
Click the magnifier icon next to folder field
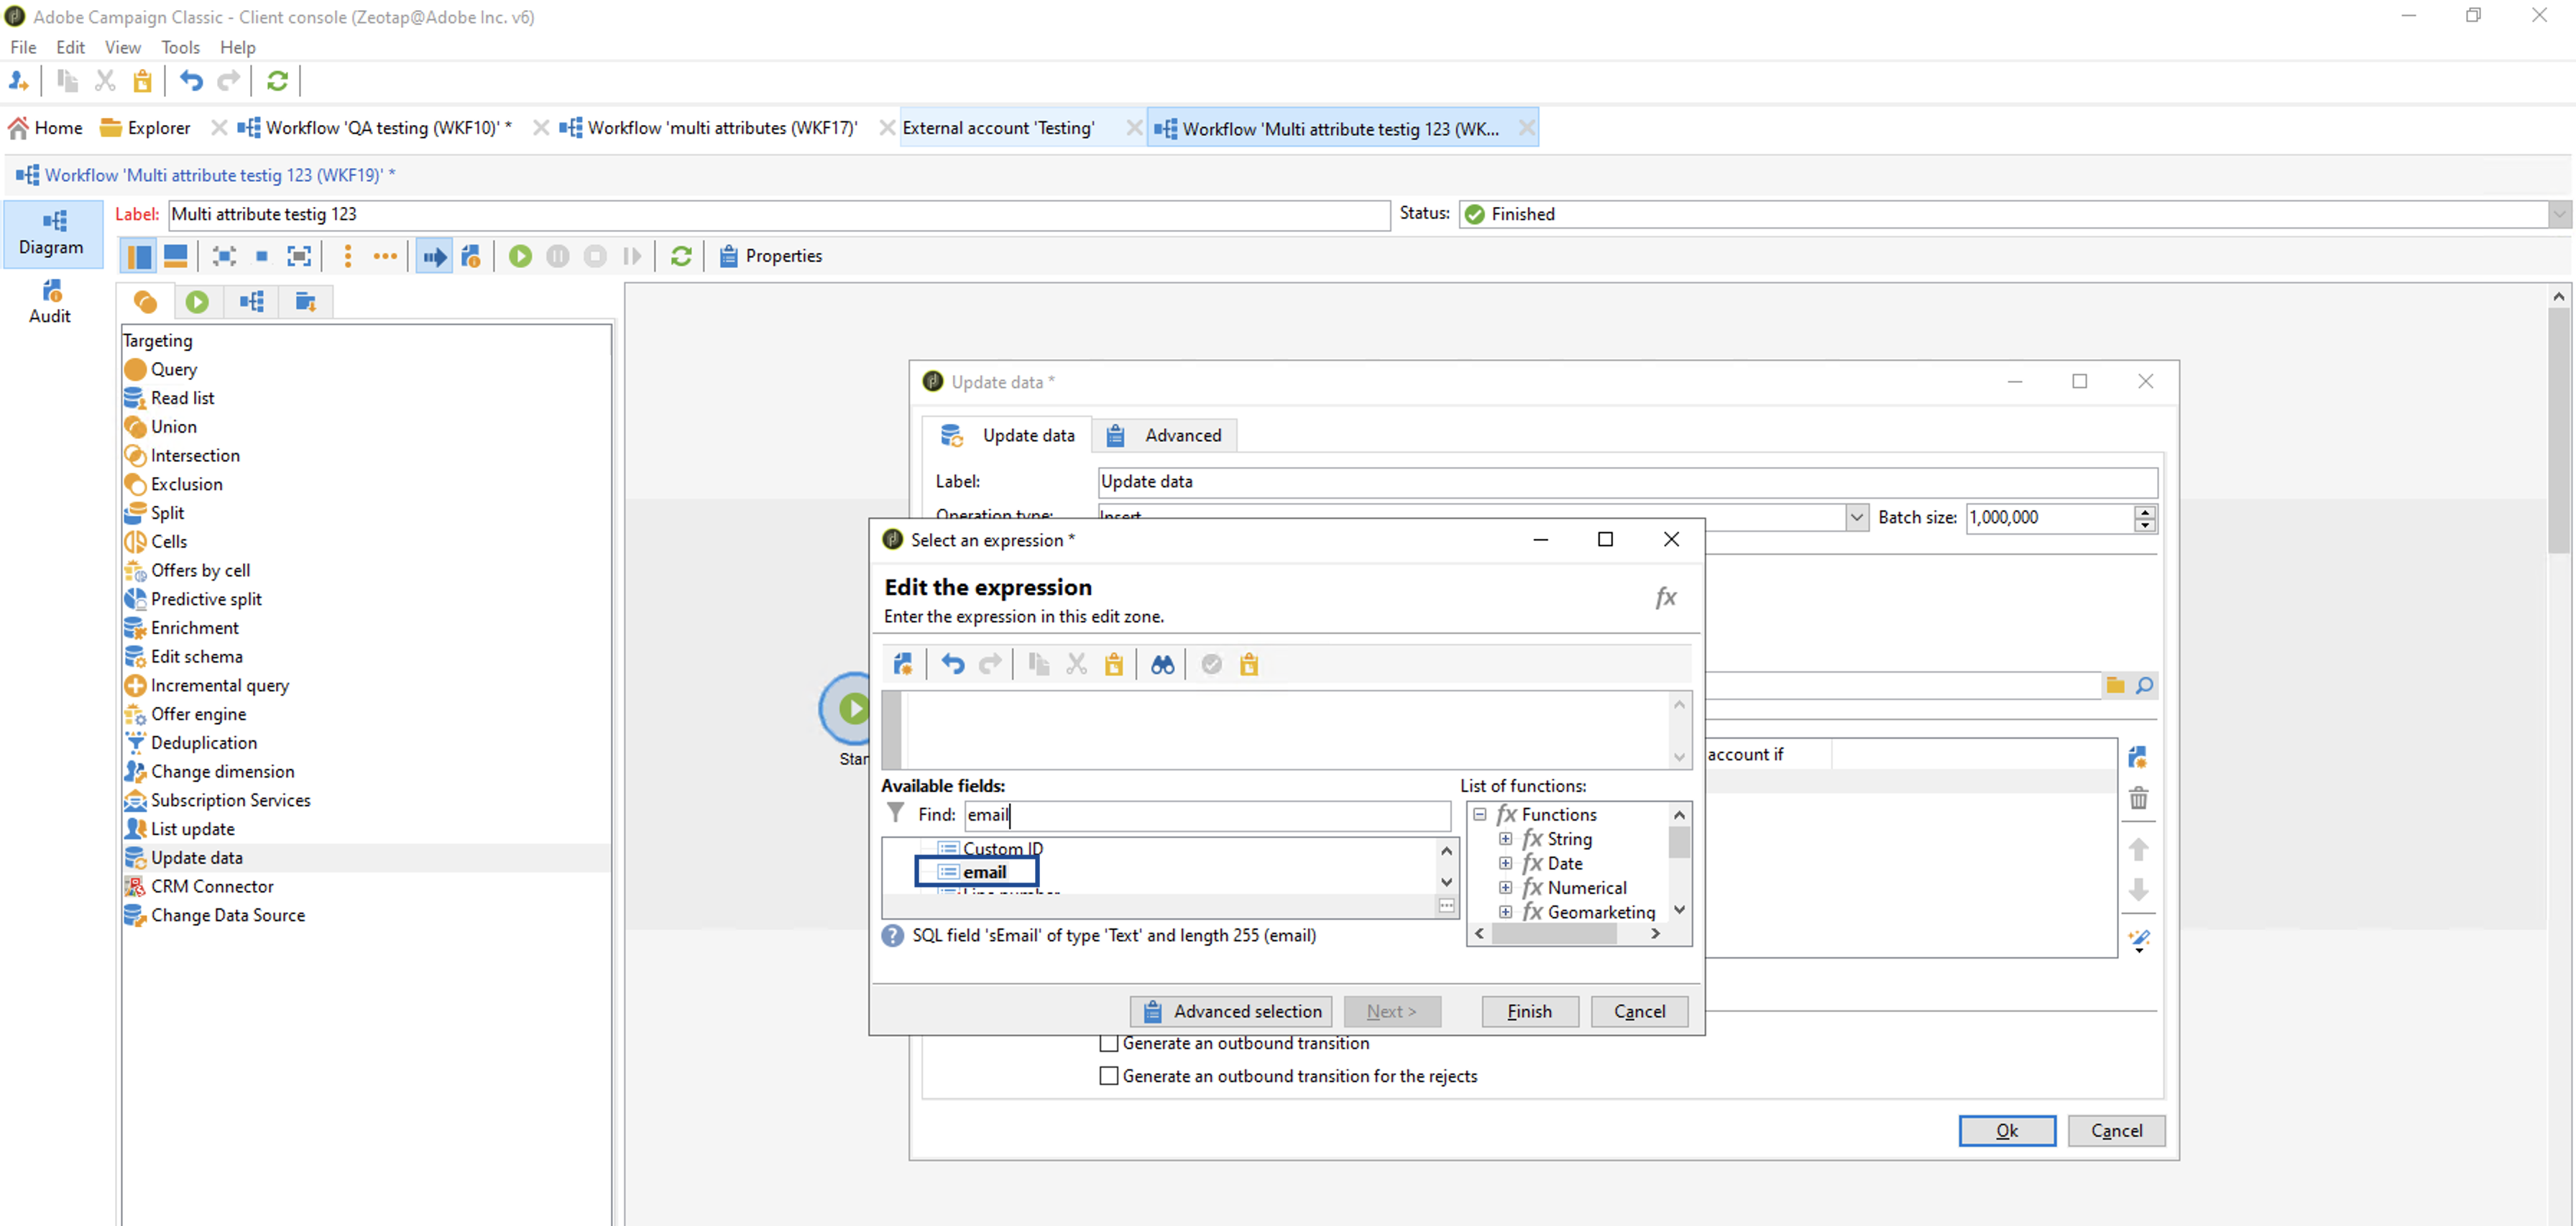[x=2144, y=685]
